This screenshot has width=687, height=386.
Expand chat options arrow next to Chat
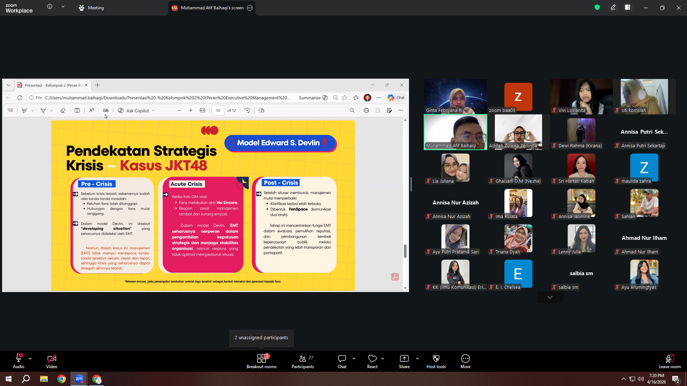[354, 358]
